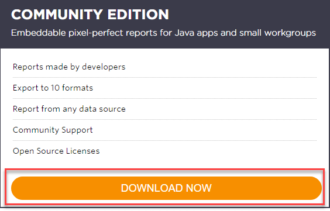Image resolution: width=330 pixels, height=211 pixels.
Task: Click the word 'formats' in the export row
Action: tap(77, 88)
